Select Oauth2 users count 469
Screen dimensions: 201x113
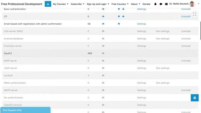pos(90,53)
